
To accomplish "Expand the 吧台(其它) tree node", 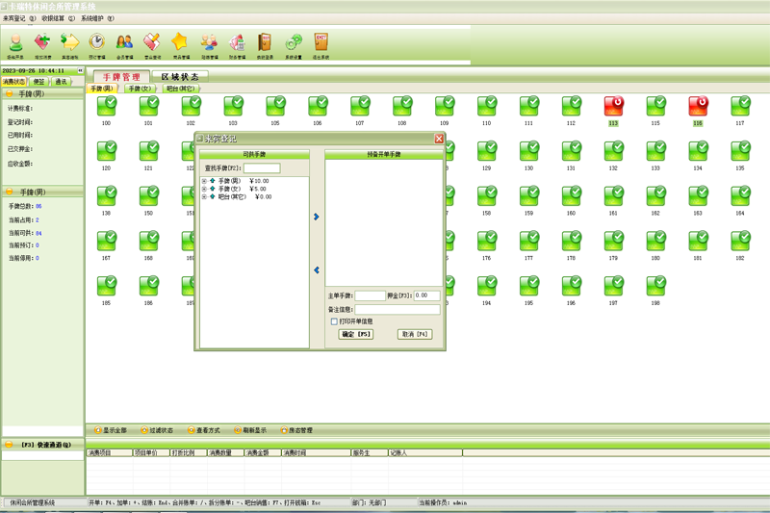I will pos(204,196).
